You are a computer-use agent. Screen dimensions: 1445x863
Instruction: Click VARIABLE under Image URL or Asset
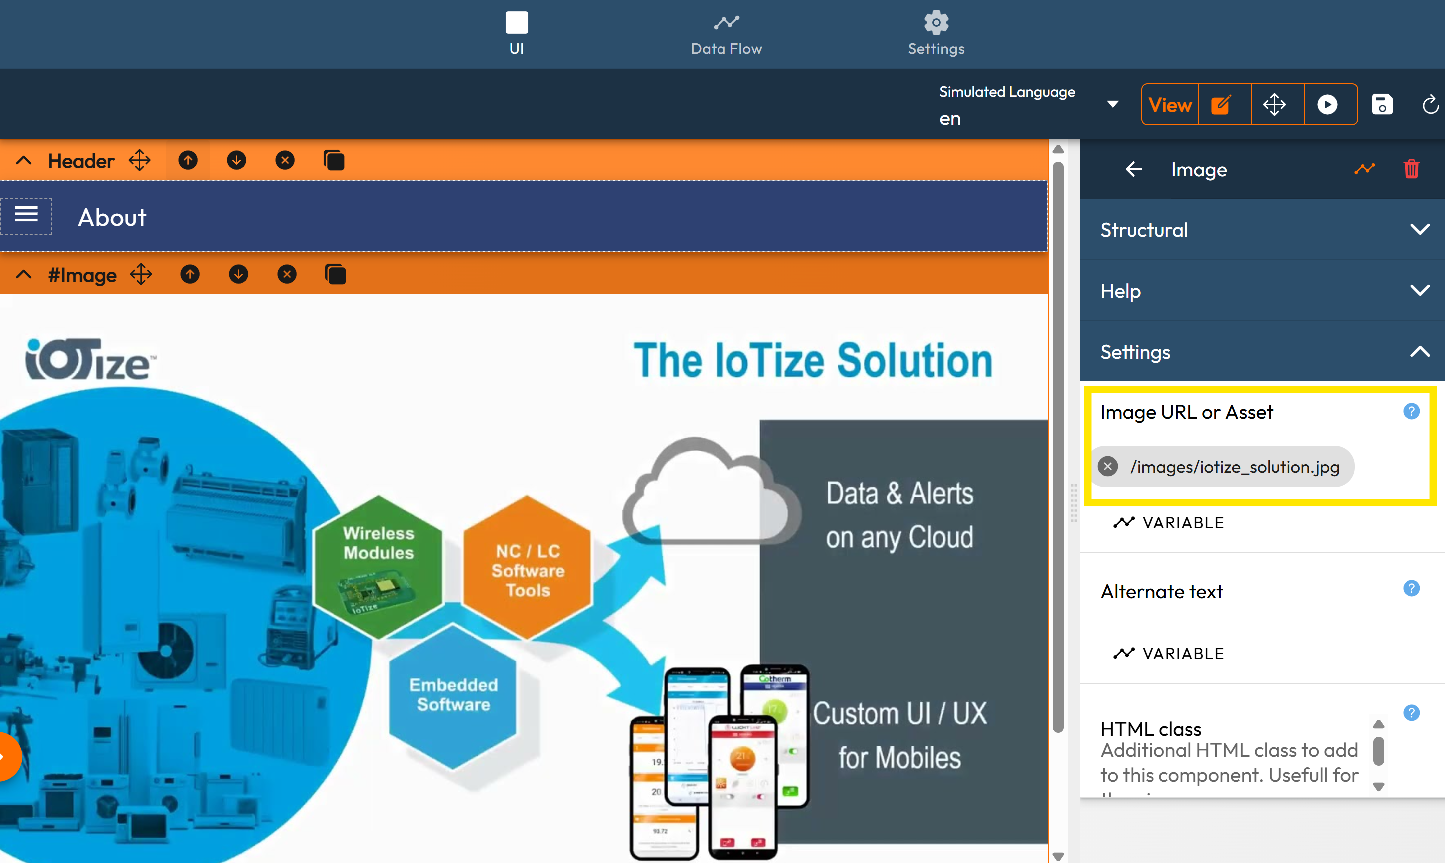coord(1169,522)
